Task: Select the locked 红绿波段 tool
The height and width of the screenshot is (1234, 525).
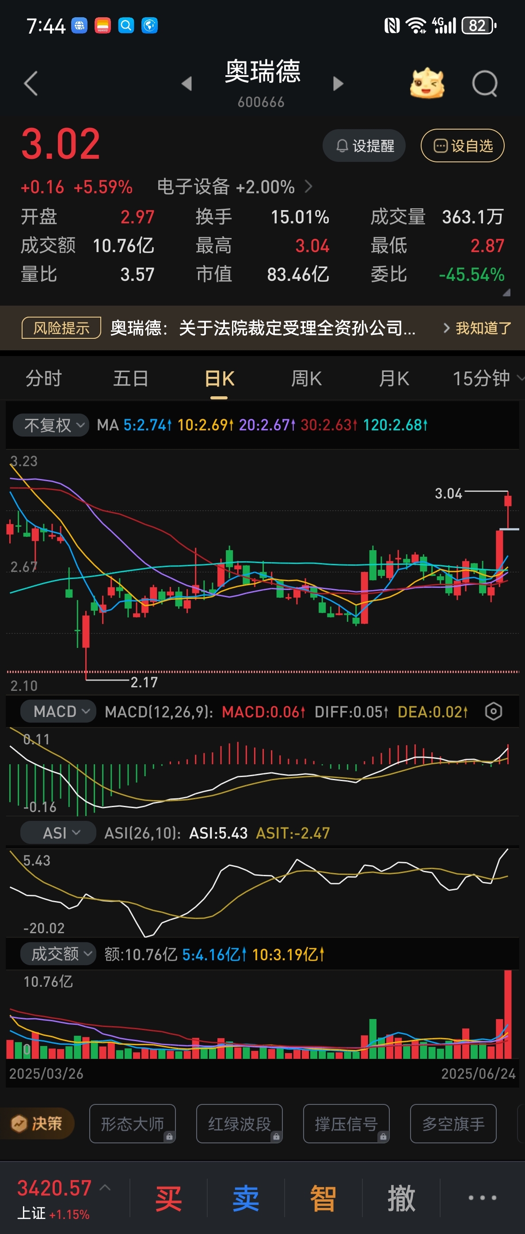Action: click(x=239, y=1123)
